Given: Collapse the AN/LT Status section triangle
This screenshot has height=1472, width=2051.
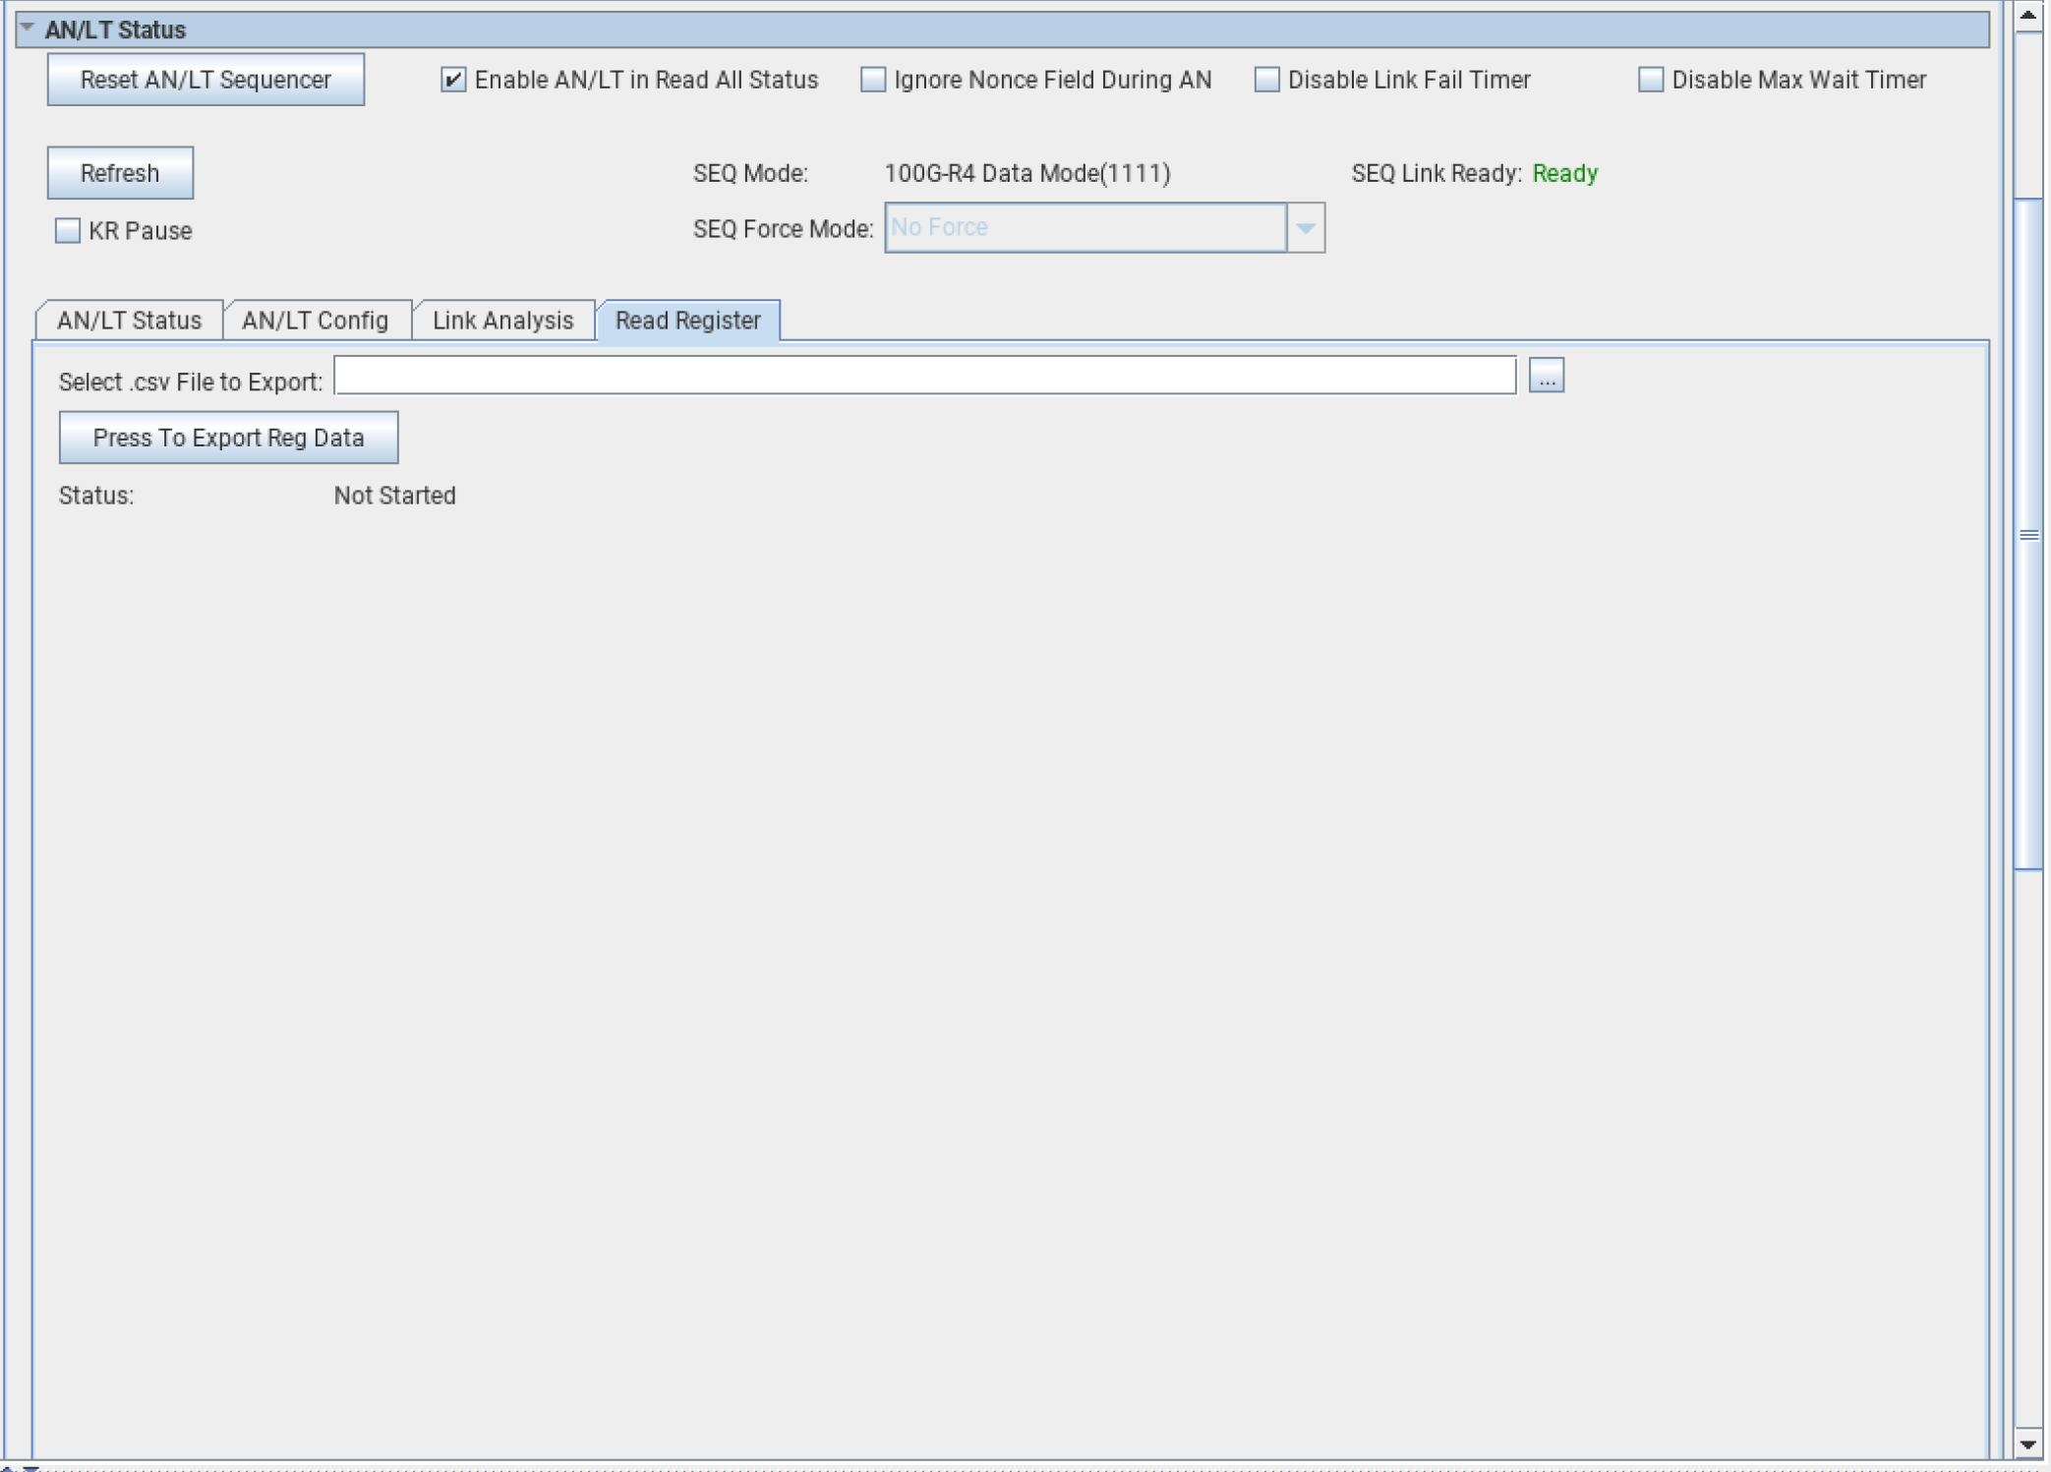Looking at the screenshot, I should click(x=28, y=29).
